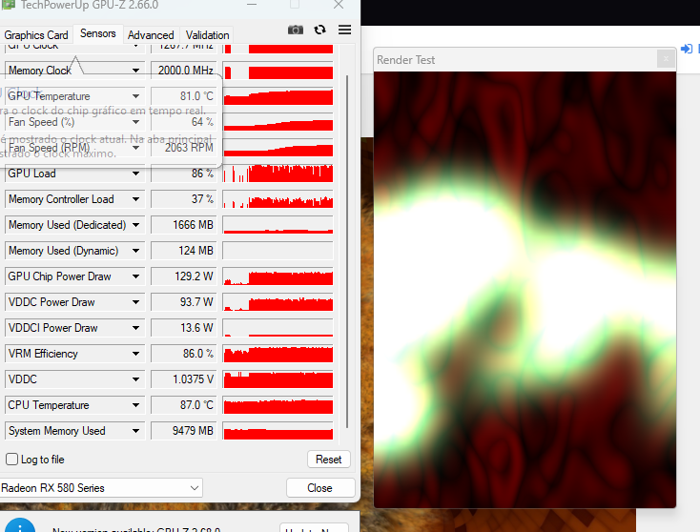
Task: Click the GPU Temperature history graph
Action: pyautogui.click(x=278, y=96)
